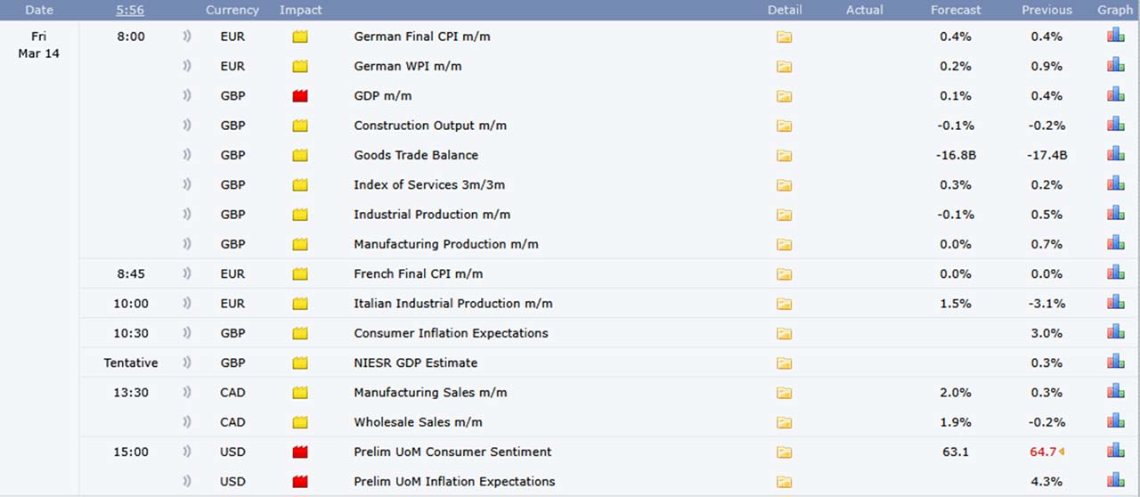Click the Forecast column header
This screenshot has height=497, width=1140.
(956, 10)
